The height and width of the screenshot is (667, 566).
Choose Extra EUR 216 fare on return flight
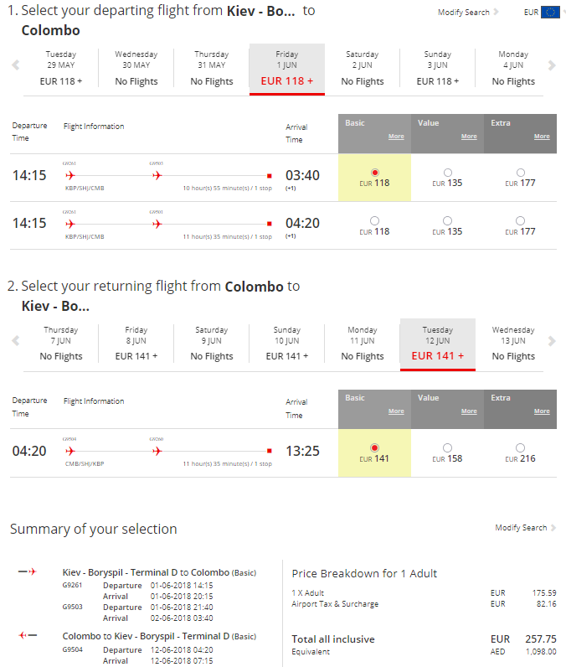520,448
